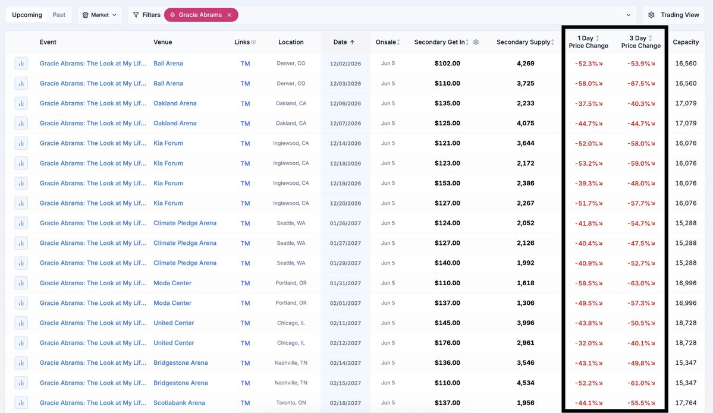Image resolution: width=713 pixels, height=413 pixels.
Task: Select the 17,764 capacity value
Action: (686, 403)
